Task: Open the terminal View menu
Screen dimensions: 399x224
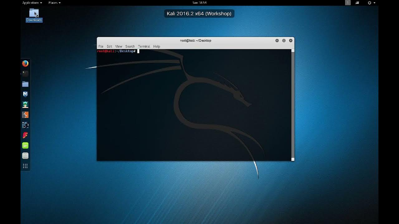Action: (119, 46)
